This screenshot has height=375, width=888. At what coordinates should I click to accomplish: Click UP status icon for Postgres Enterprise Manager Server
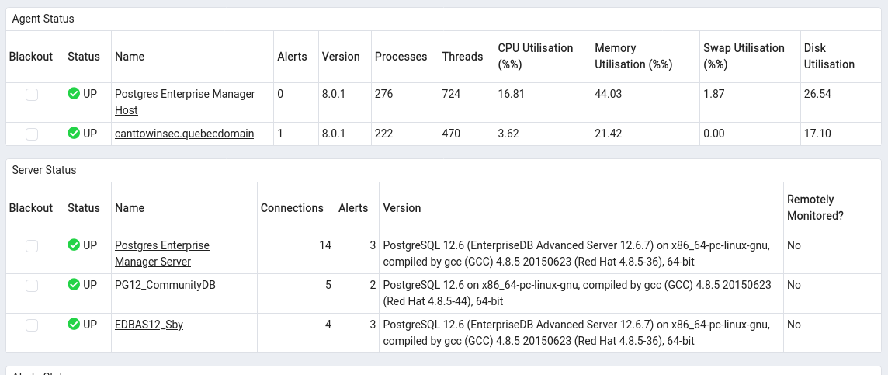point(74,245)
